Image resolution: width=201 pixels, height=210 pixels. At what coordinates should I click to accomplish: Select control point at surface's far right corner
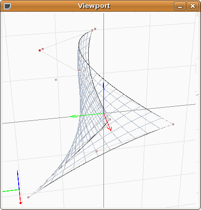[x=173, y=124]
